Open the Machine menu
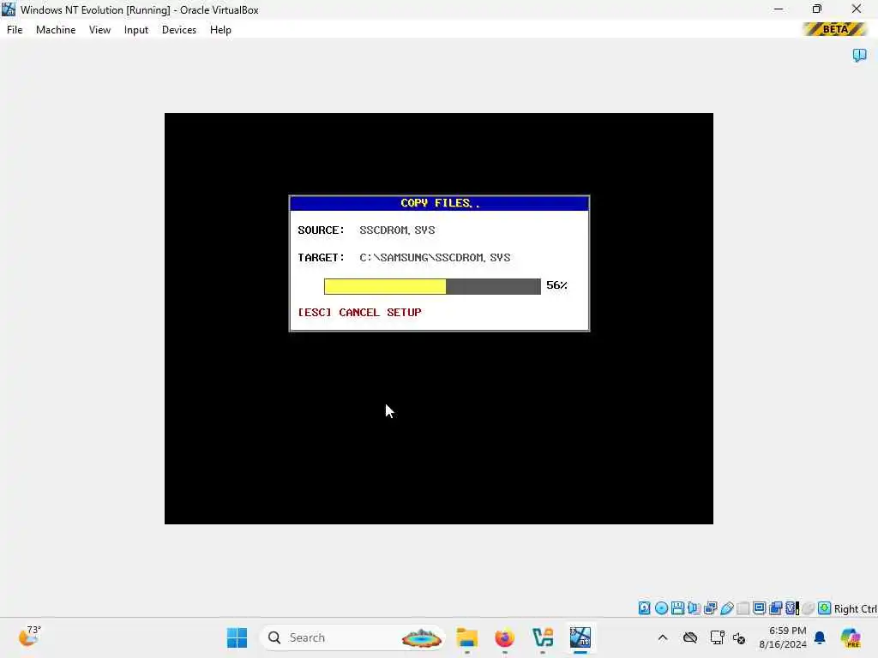 click(56, 30)
